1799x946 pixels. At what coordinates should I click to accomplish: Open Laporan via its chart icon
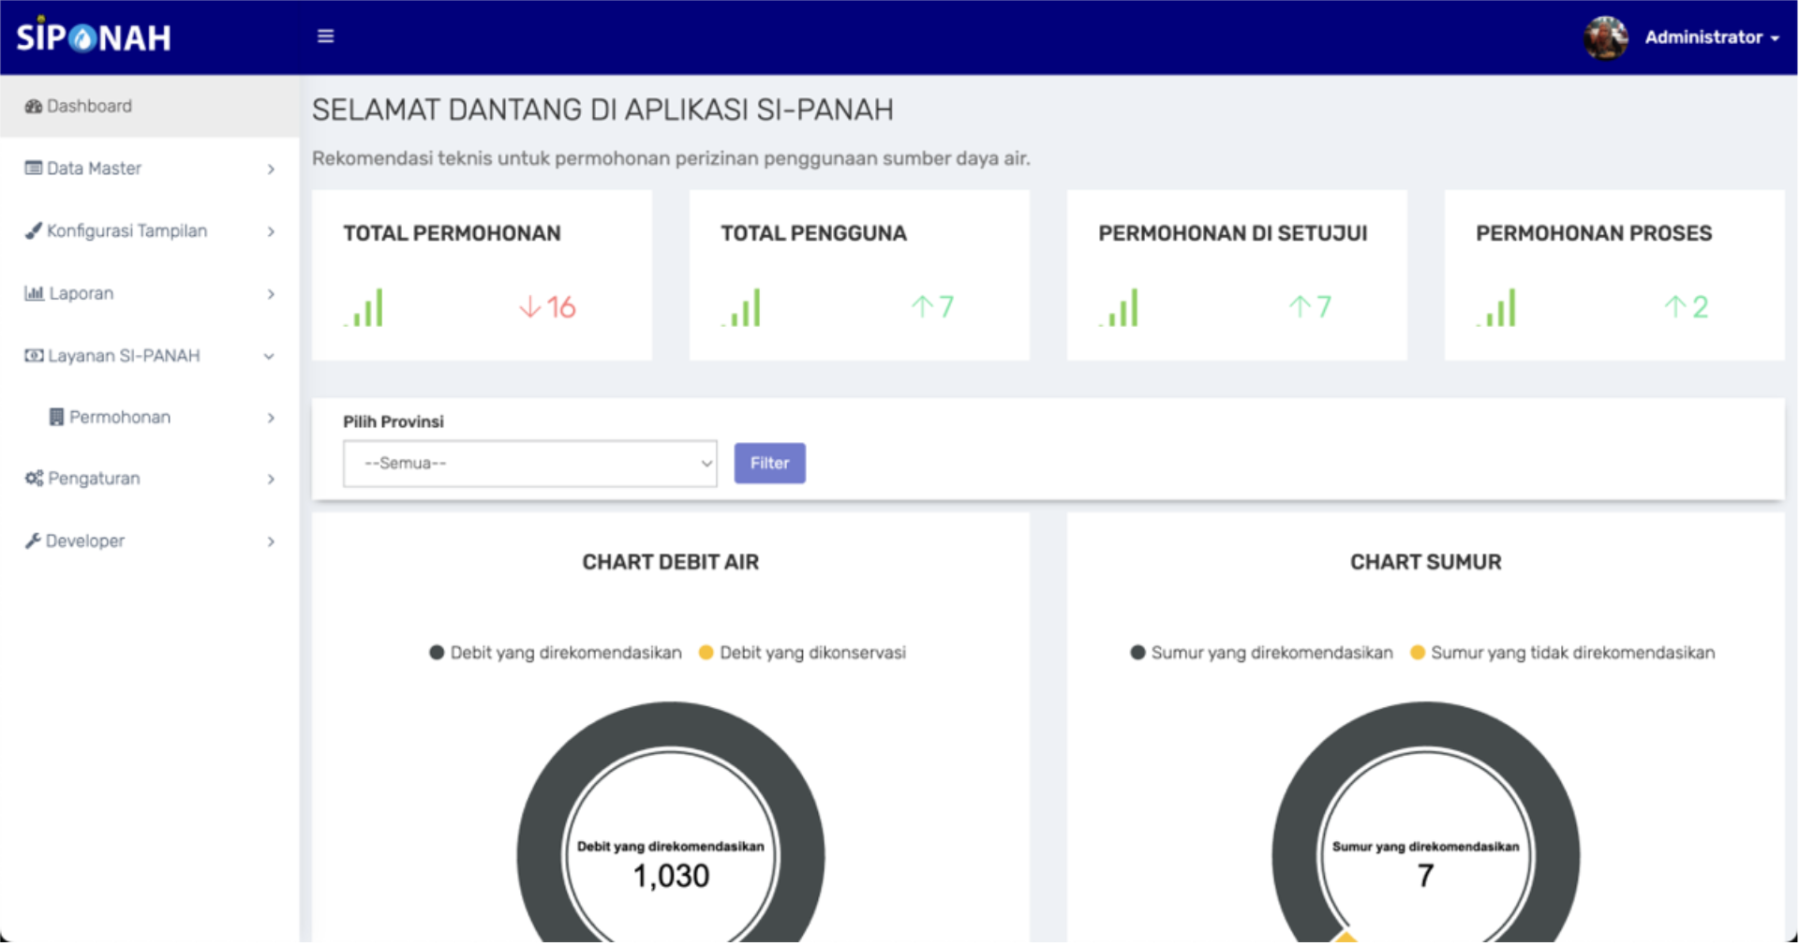click(x=34, y=292)
